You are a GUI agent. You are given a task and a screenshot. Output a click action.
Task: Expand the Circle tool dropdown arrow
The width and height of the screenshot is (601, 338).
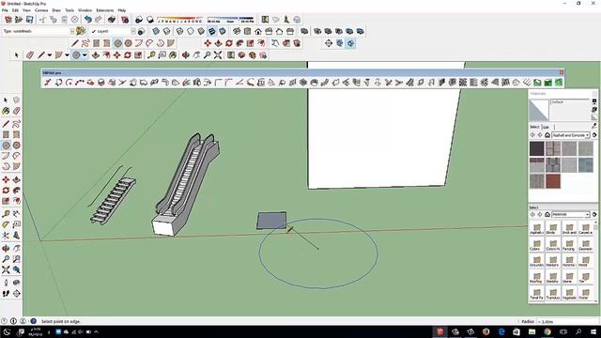[85, 55]
